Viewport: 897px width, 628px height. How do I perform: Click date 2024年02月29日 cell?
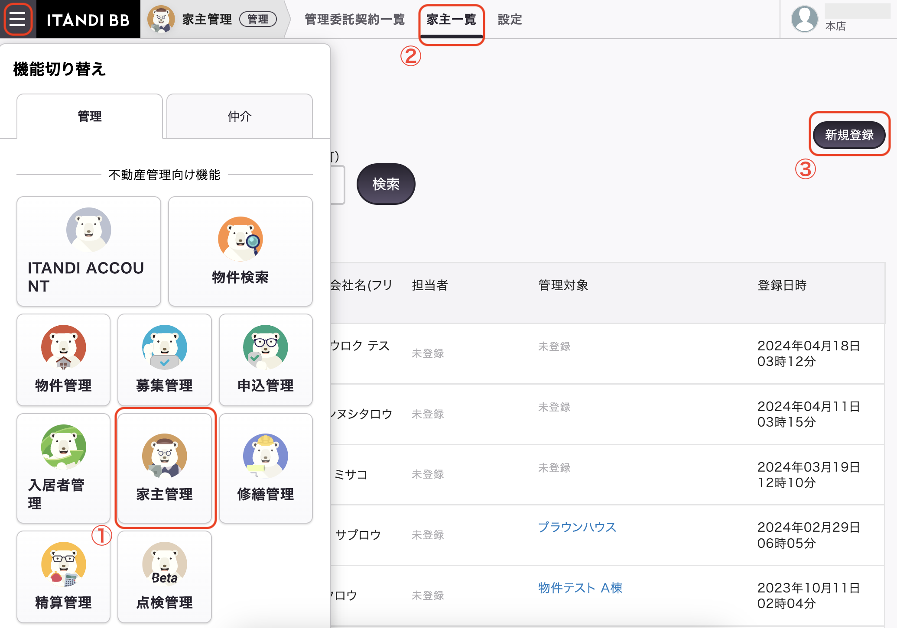pos(809,535)
